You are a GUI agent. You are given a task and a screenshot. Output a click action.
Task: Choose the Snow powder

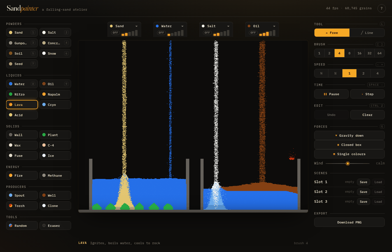click(55, 53)
